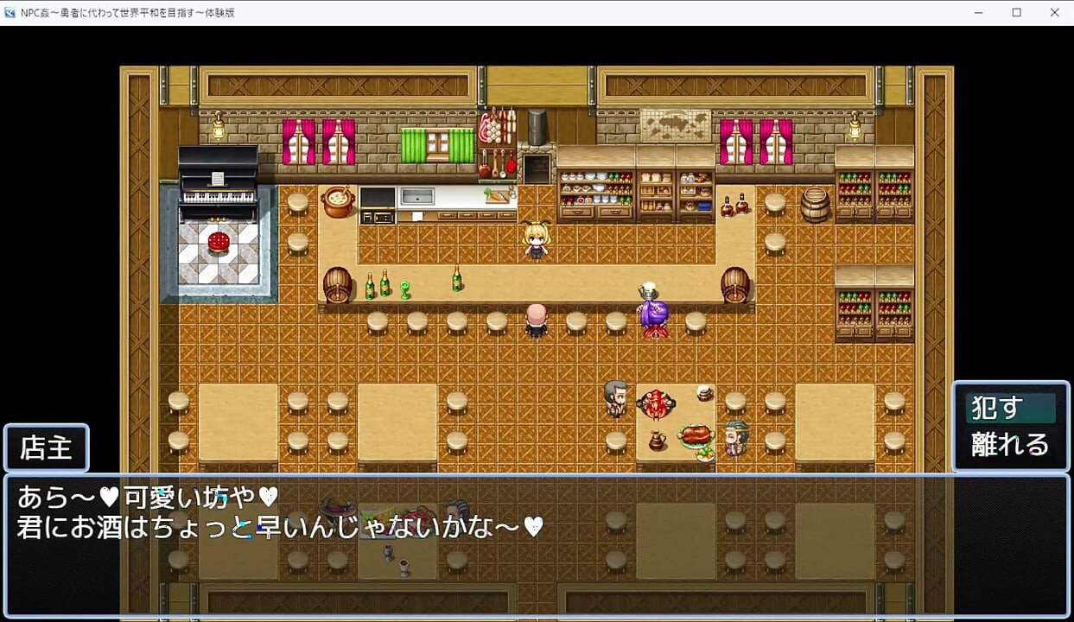Click the bald man seated at the counter
Screen dimensions: 1074x622
(x=537, y=319)
